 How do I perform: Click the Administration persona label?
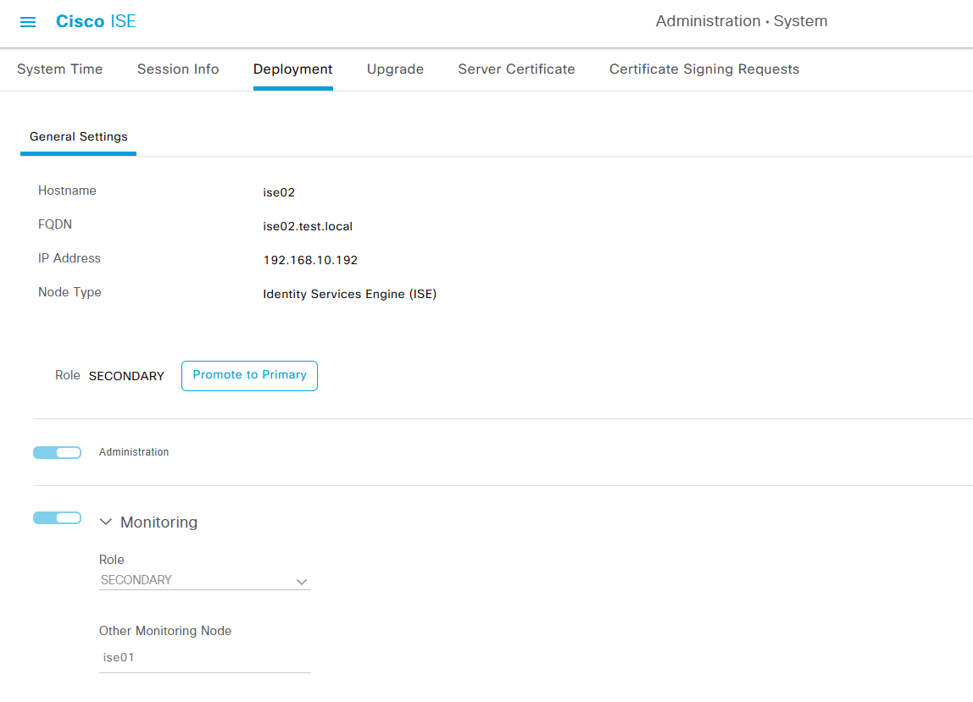pos(134,452)
